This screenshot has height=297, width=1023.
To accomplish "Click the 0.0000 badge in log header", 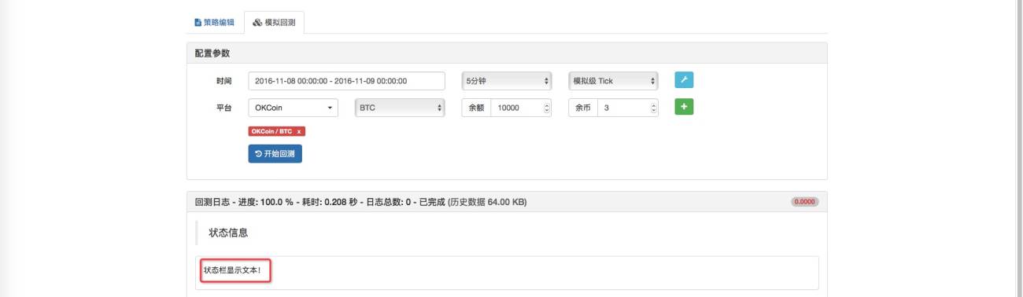I will [804, 202].
